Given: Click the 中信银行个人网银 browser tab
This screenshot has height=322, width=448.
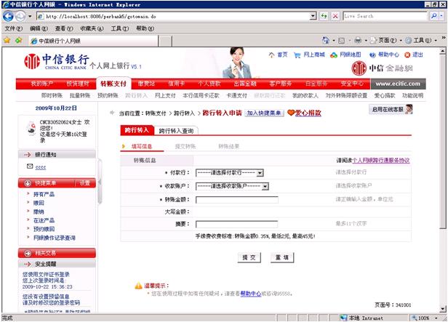Looking at the screenshot, I should pyautogui.click(x=94, y=41).
